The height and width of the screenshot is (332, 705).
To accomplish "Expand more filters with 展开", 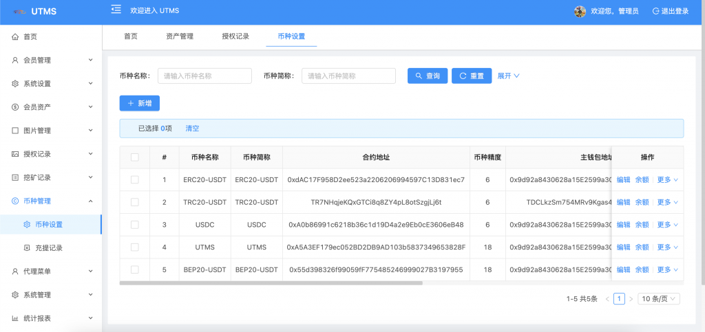I will (508, 76).
